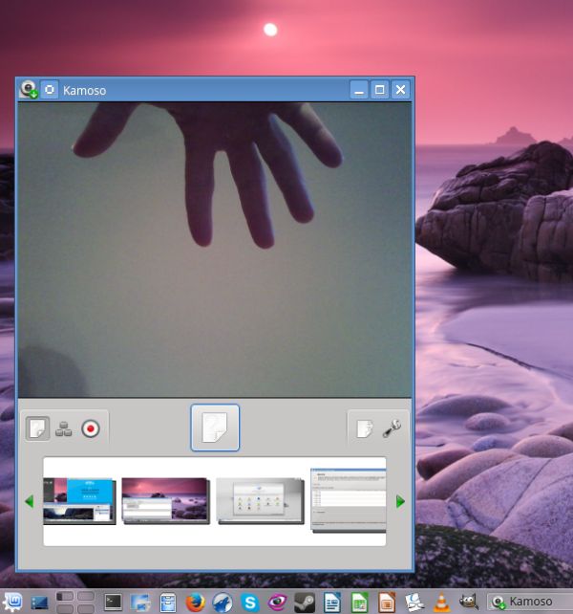Viewport: 573px width, 614px height.
Task: Launch Firefox from the taskbar
Action: pos(195,603)
